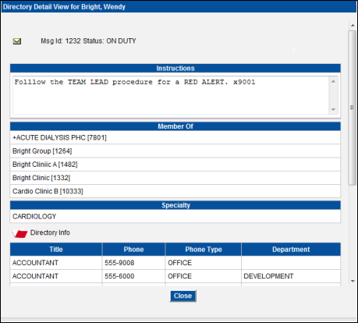The width and height of the screenshot is (358, 323).
Task: Click inside the Instructions text area
Action: click(171, 95)
